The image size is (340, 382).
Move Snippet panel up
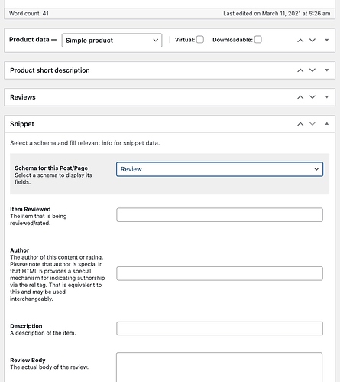click(300, 124)
